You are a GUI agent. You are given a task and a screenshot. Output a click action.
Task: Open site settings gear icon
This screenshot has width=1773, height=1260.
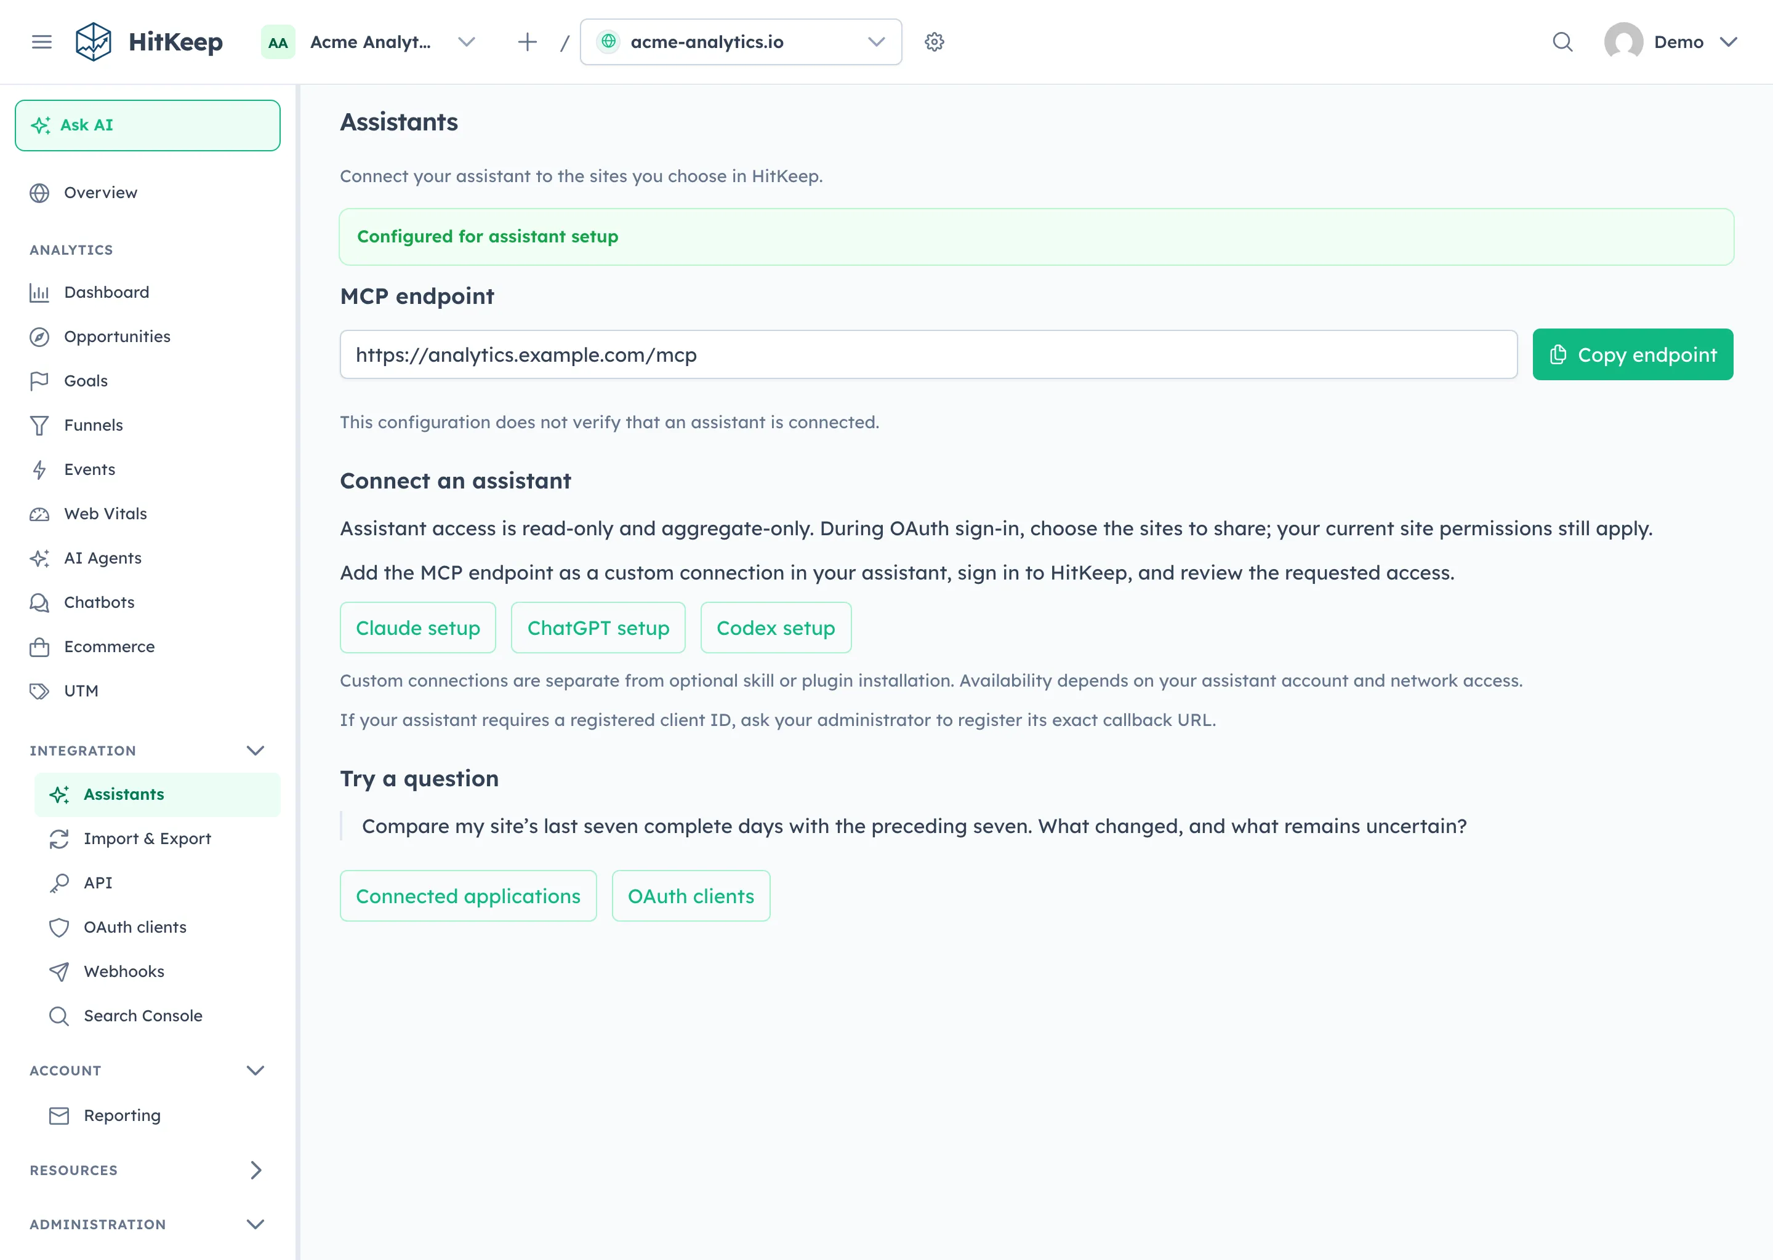[934, 42]
